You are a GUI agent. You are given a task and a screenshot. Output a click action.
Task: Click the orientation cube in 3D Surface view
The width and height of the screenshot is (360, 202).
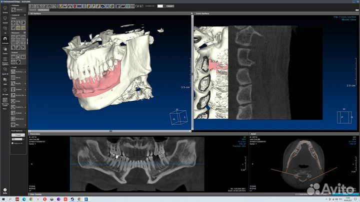pyautogui.click(x=178, y=117)
